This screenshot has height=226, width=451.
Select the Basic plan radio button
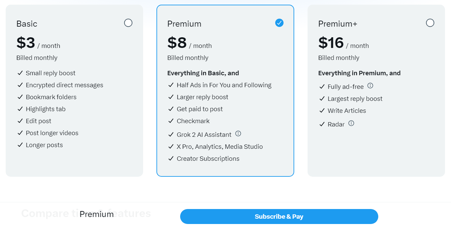[128, 23]
